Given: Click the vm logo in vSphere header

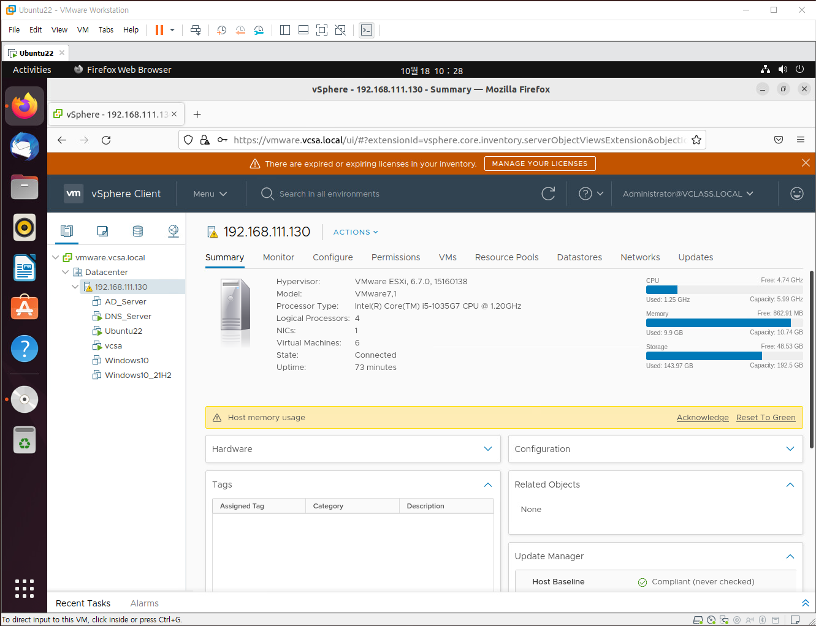Looking at the screenshot, I should (74, 194).
